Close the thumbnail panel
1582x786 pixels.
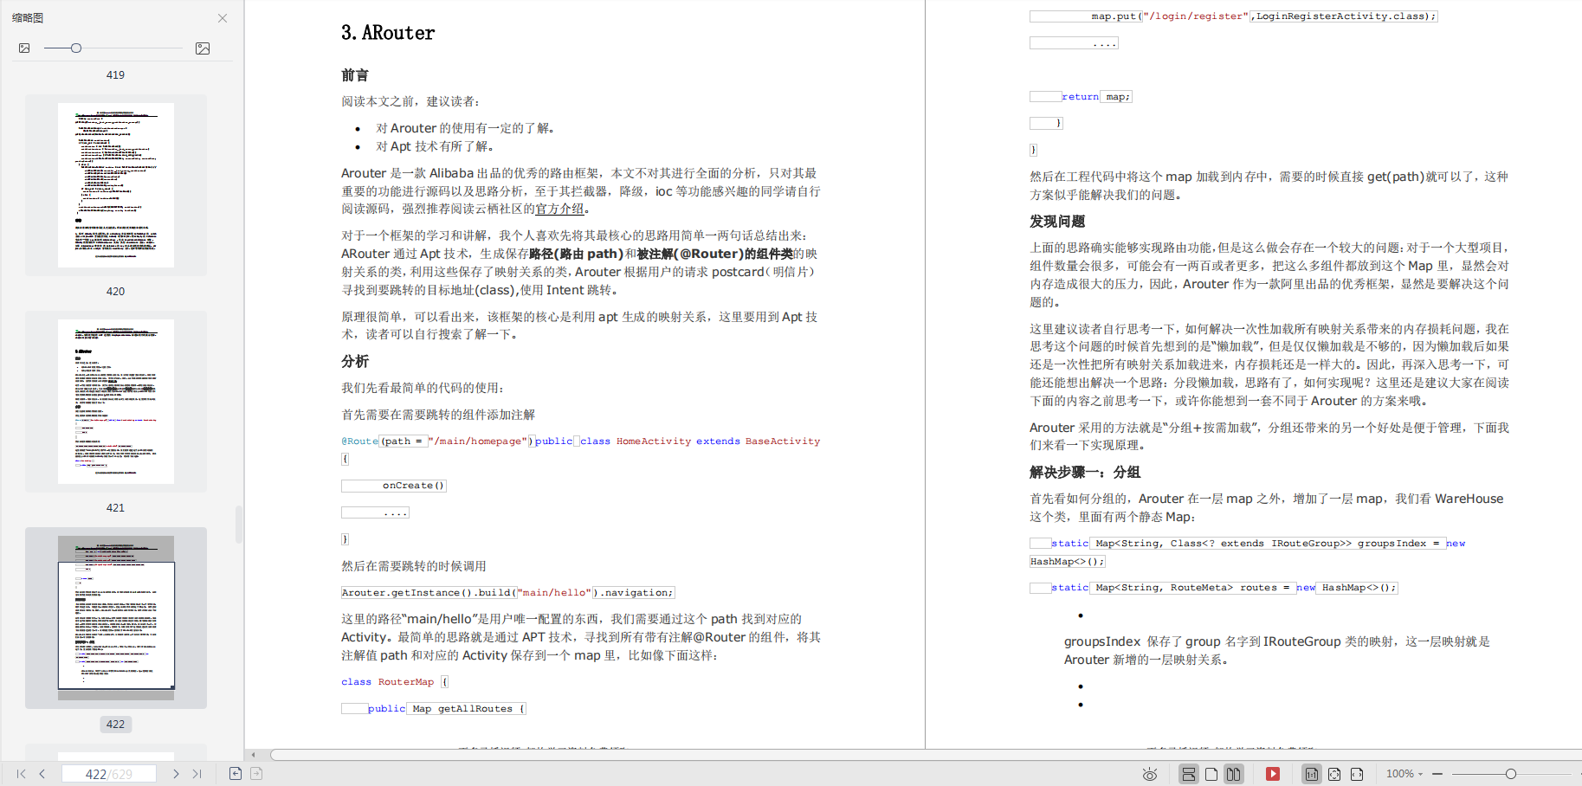223,18
